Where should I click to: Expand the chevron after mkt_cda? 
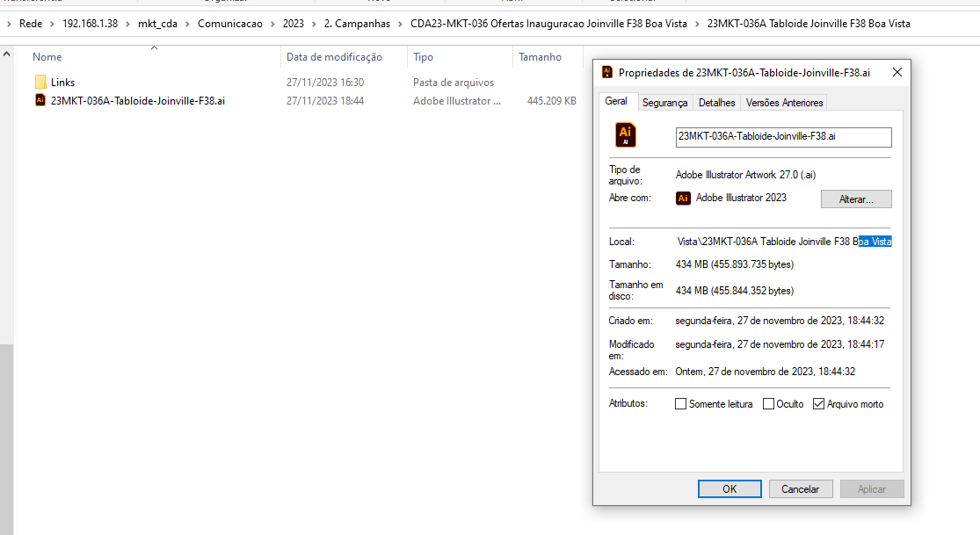coord(187,24)
